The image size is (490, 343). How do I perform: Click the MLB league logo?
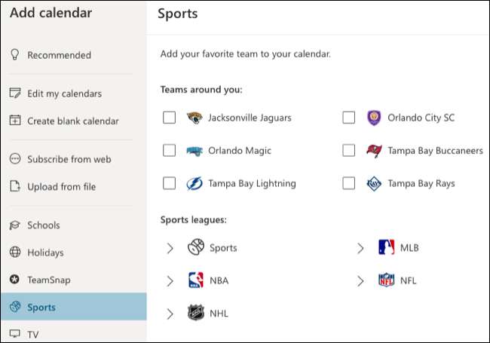click(x=386, y=248)
